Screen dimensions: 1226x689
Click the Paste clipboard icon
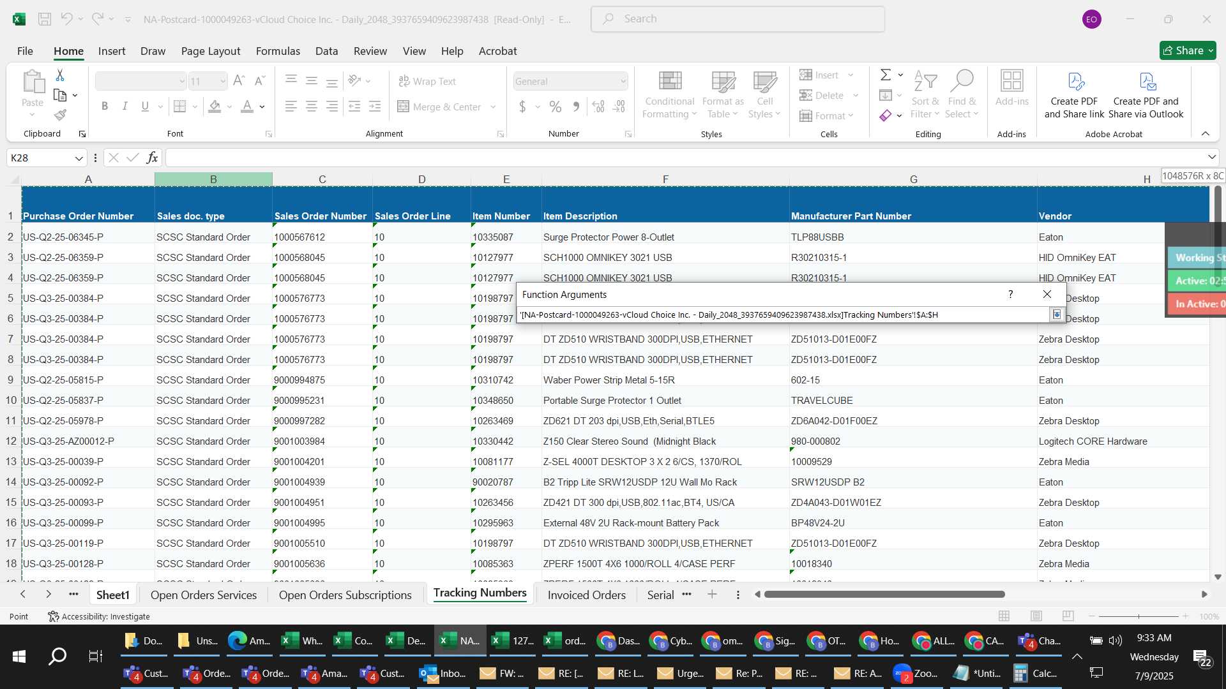(33, 83)
